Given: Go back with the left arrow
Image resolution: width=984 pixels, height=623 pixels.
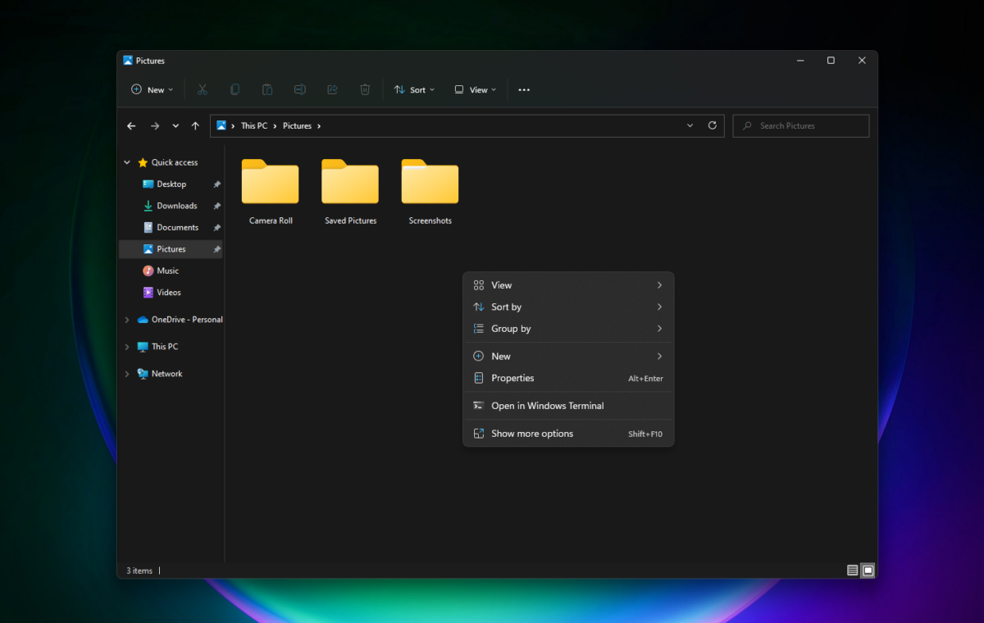Looking at the screenshot, I should [131, 125].
